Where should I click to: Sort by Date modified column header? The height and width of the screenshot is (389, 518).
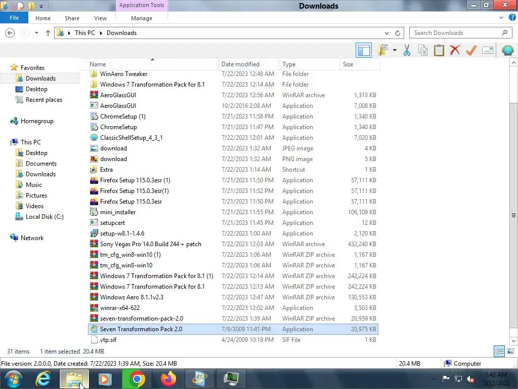248,64
